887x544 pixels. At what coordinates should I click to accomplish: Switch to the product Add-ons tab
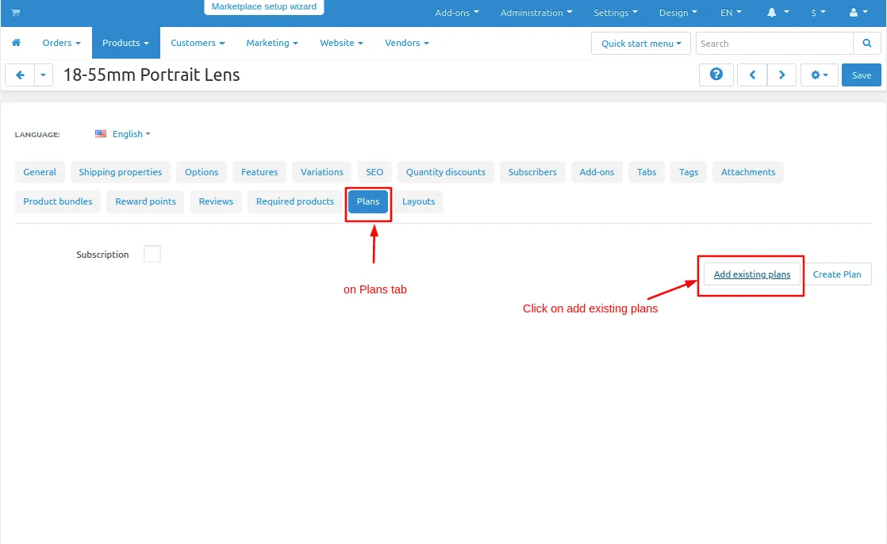[597, 172]
